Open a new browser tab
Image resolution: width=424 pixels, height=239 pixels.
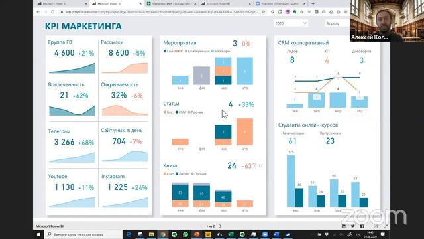[313, 4]
